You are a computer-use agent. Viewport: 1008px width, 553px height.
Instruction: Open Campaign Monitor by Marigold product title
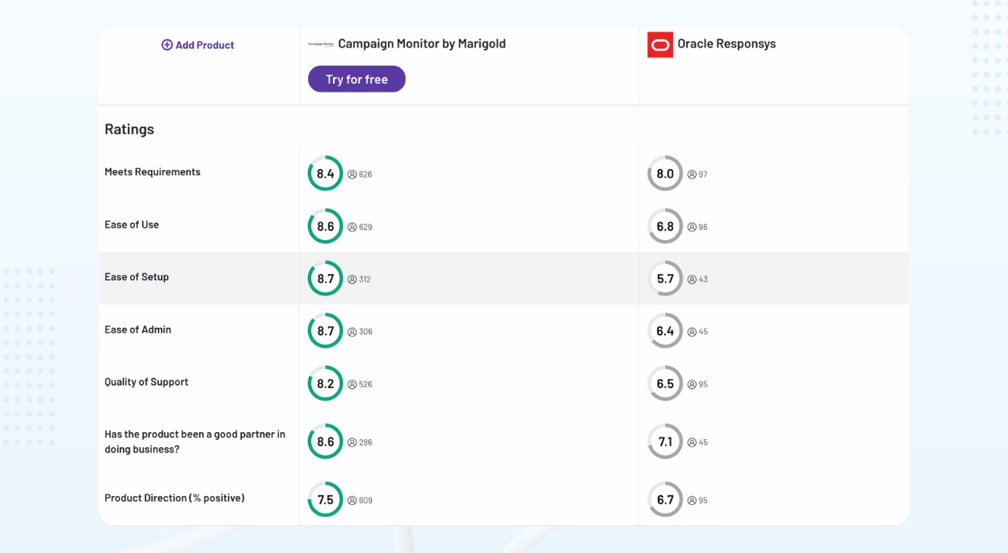[422, 44]
